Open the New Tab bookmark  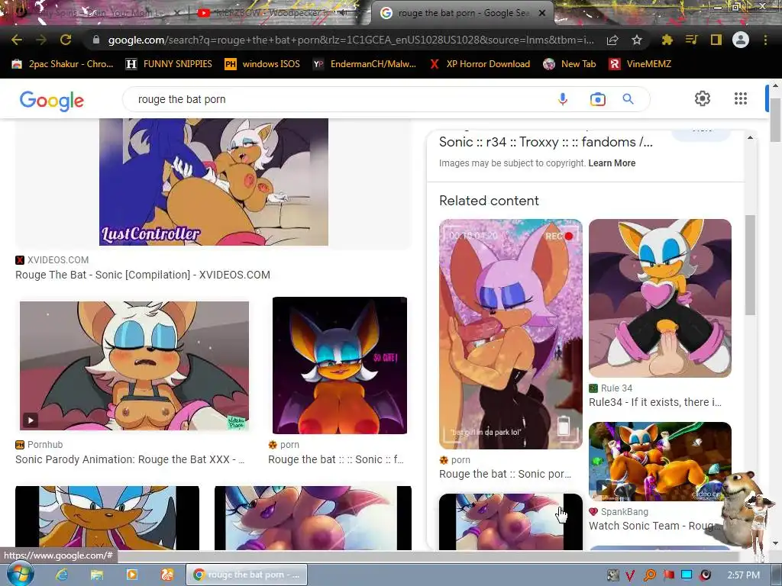[570, 64]
